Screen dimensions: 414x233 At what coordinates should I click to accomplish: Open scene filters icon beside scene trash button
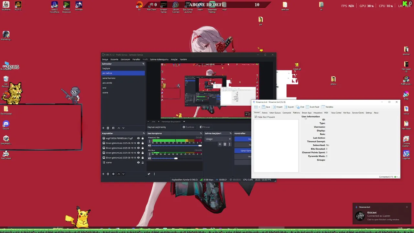[113, 128]
